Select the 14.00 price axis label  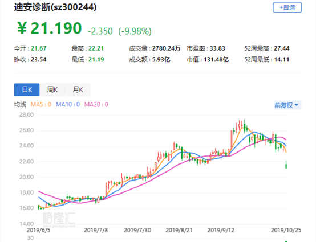[26, 224]
